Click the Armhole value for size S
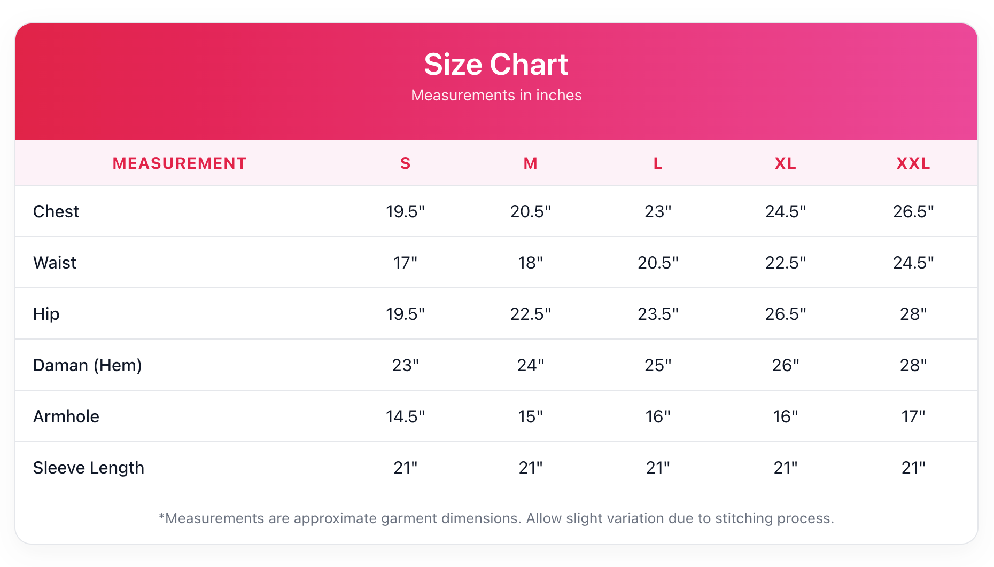Screen dimensions: 994x567 pyautogui.click(x=405, y=416)
